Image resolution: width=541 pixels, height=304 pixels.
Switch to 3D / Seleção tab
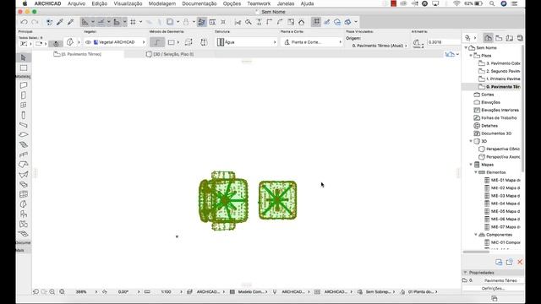click(170, 54)
